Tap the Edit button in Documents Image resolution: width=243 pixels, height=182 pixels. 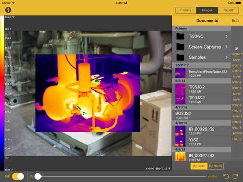[235, 21]
